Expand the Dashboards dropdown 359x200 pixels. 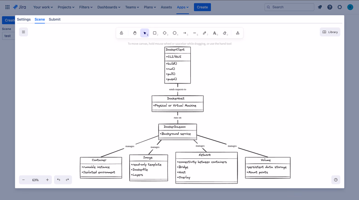coord(109,7)
